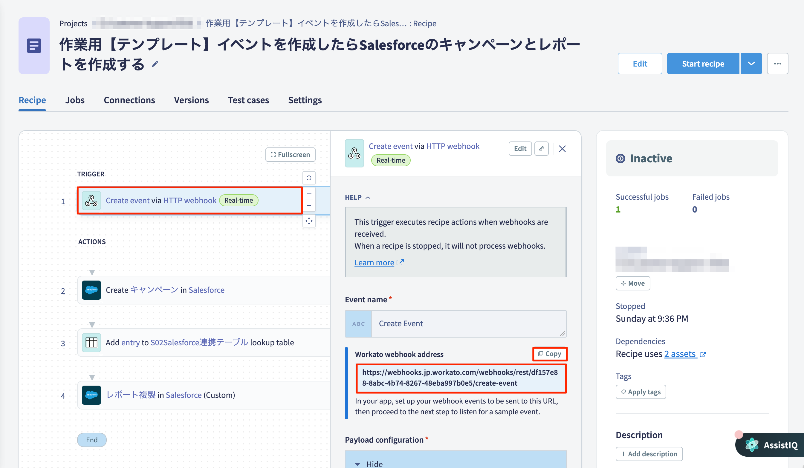804x468 pixels.
Task: Click the キャンペーン link in step 2
Action: pos(155,290)
